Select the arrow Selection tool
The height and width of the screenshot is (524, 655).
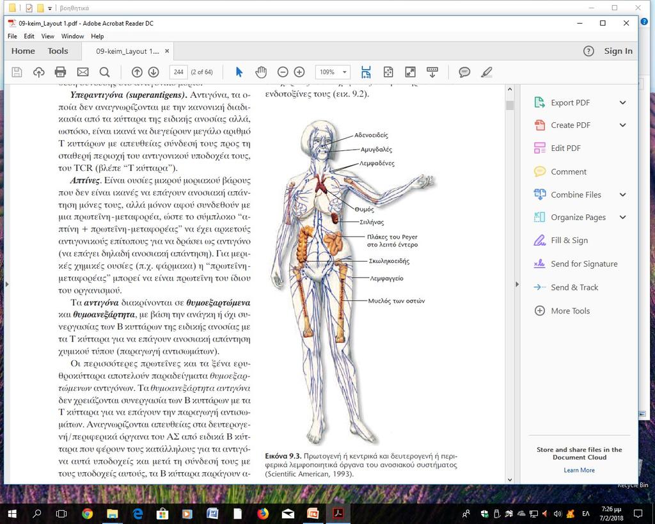coord(239,72)
